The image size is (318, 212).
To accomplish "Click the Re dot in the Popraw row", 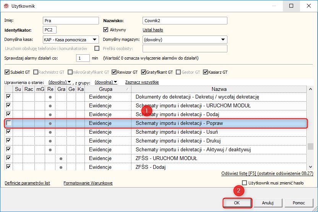I will coord(50,123).
